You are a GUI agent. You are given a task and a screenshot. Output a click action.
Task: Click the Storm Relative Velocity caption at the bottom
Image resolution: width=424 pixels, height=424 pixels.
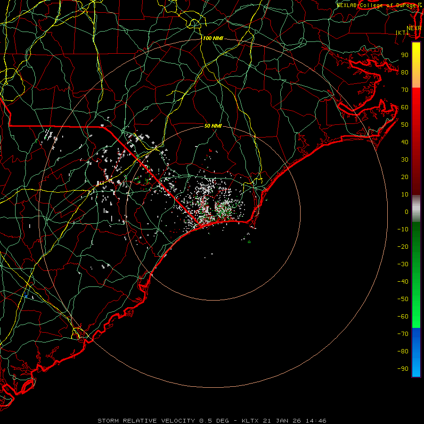[212, 421]
